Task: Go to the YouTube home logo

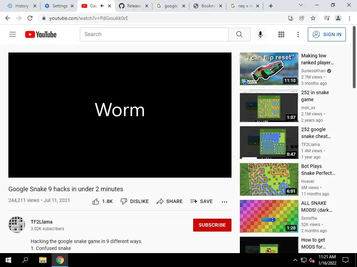Action: click(41, 34)
